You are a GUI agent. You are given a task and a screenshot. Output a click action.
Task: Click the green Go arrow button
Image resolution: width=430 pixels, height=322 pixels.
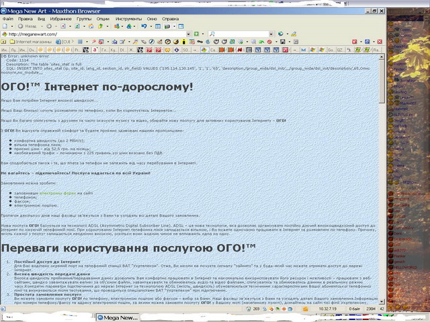point(196,34)
